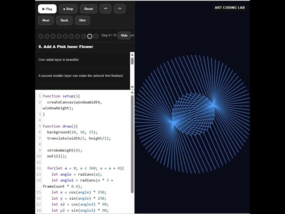Click the instructions panel scrollbar thumb
This screenshot has height=214, width=285.
132,61
